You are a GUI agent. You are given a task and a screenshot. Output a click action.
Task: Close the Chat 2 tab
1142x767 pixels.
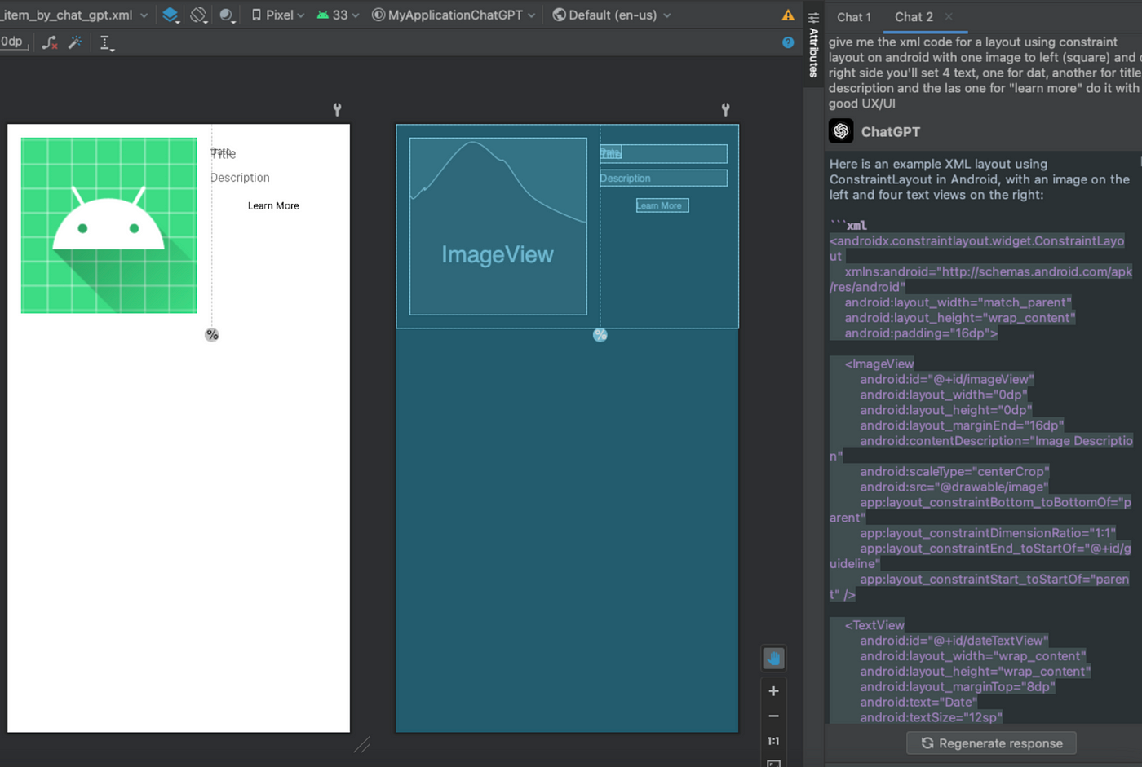coord(949,16)
